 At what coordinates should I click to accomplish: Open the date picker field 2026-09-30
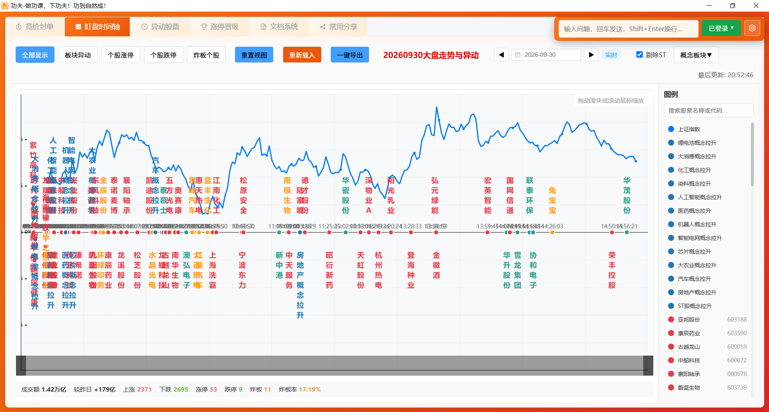546,55
